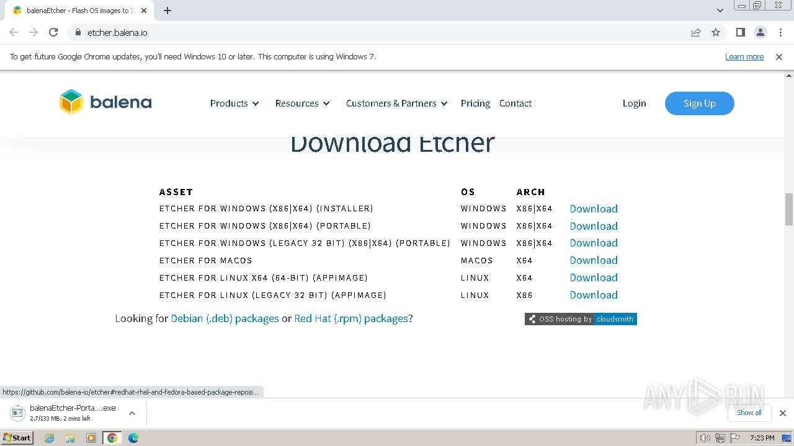The width and height of the screenshot is (794, 446).
Task: Download Etcher for Windows (x86|x64) portable
Action: 594,226
